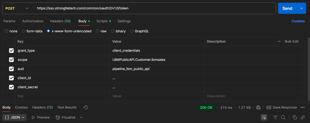Select the raw body type radio
The width and height of the screenshot is (310, 123).
(97, 31)
